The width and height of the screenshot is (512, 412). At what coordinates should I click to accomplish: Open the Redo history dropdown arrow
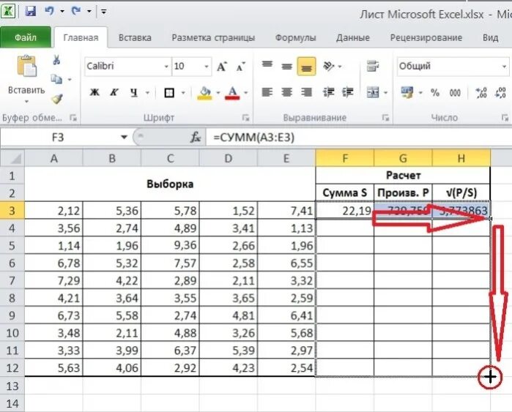[x=89, y=12]
